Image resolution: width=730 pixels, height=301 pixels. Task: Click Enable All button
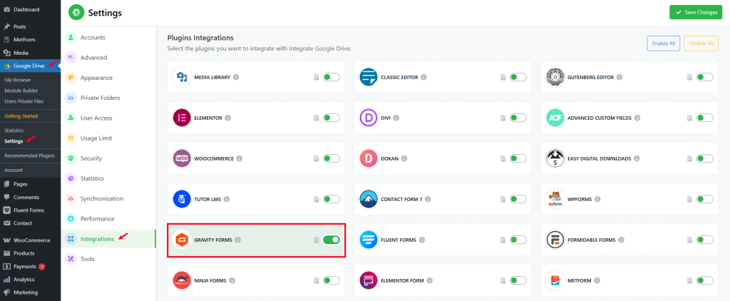tap(664, 44)
